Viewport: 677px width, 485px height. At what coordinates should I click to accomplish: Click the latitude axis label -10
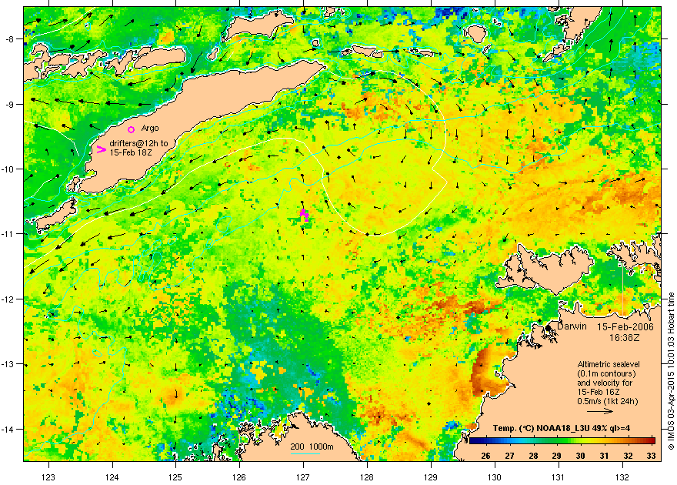click(8, 169)
